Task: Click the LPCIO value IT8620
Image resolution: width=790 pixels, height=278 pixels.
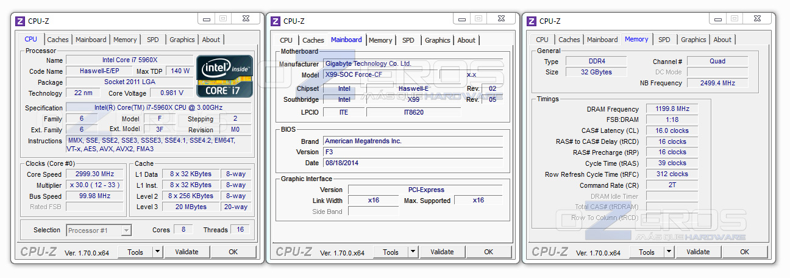Action: tap(413, 112)
